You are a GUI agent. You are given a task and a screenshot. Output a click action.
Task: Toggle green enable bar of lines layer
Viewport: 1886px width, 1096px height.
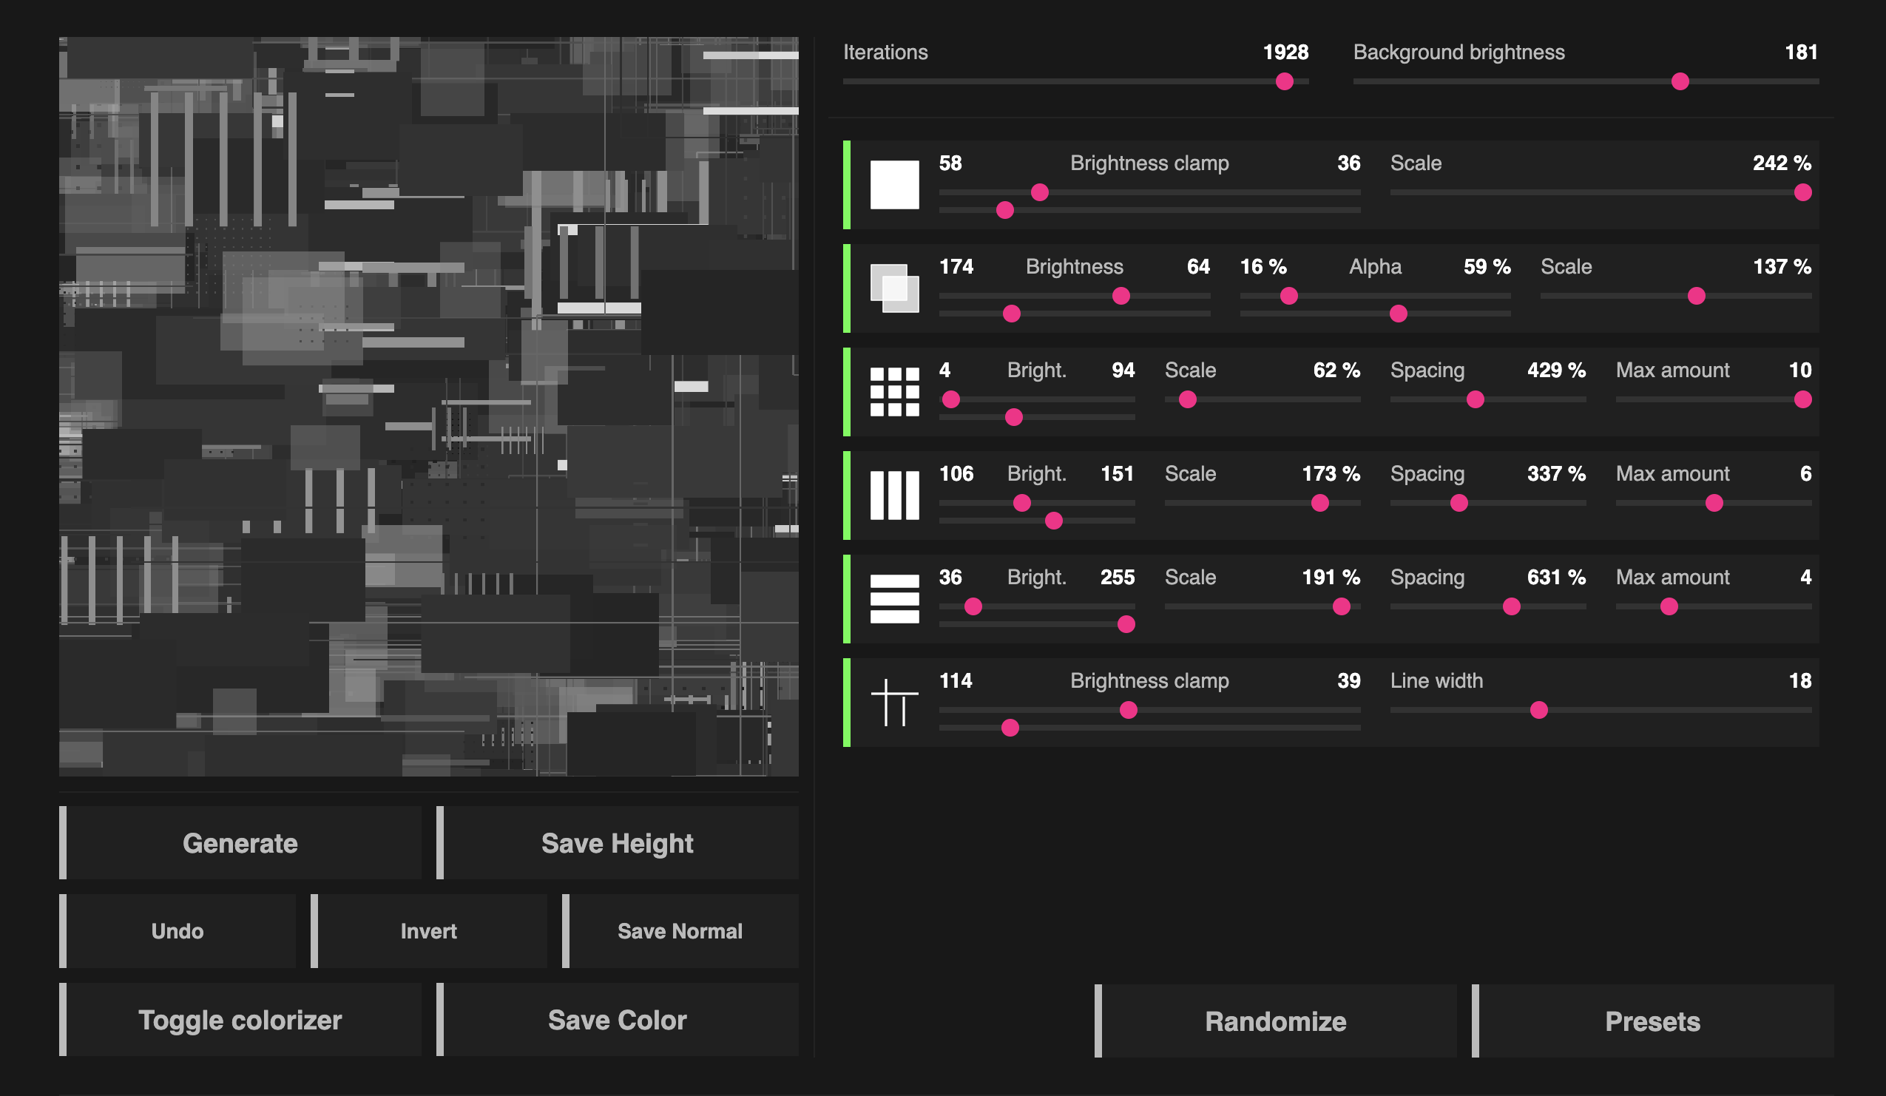point(846,702)
